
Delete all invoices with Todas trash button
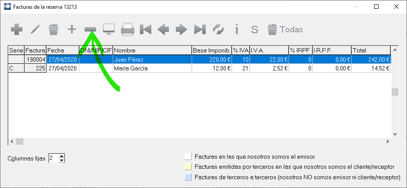285,29
